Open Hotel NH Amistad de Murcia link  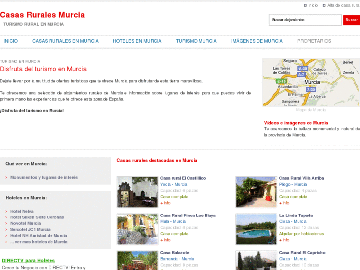coord(39,236)
